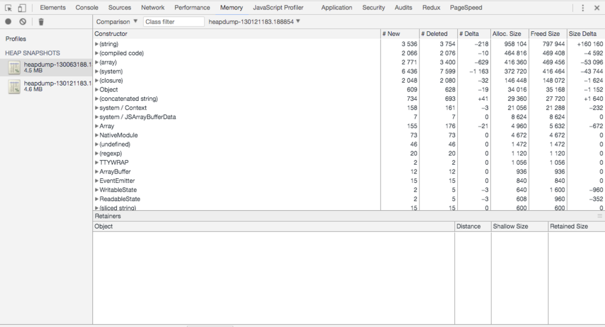The image size is (605, 327).
Task: Select the heapdump-130063188 snapshot icon
Action: click(14, 67)
